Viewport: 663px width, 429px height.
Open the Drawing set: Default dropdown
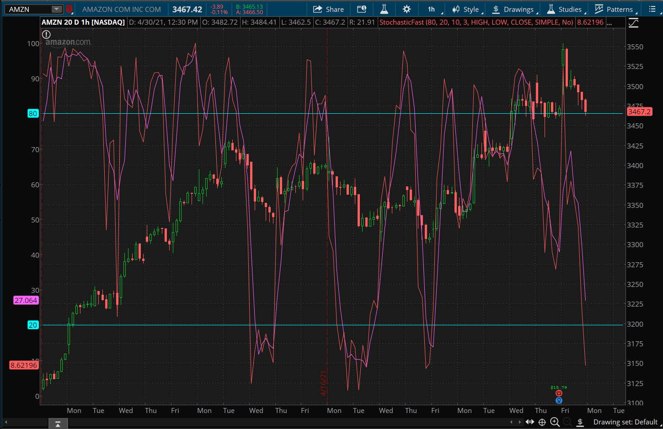(627, 422)
